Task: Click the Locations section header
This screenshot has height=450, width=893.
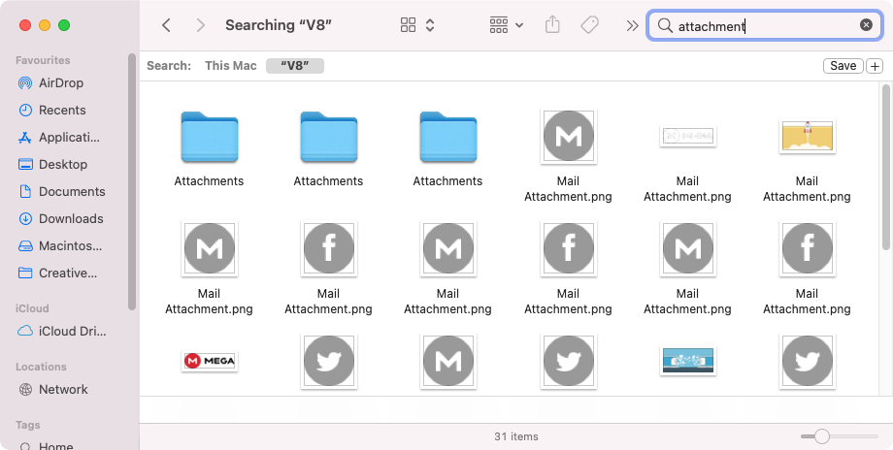Action: (x=41, y=367)
